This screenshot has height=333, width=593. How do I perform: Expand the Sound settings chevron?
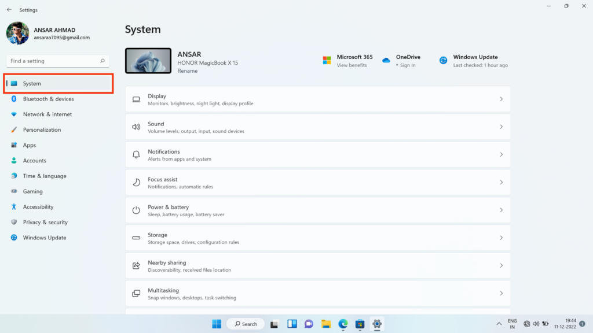[x=501, y=127]
